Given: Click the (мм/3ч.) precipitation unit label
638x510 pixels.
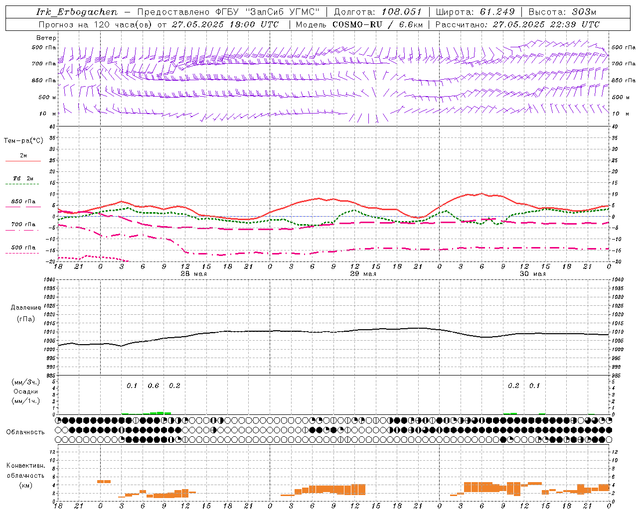Looking at the screenshot, I should pos(25,382).
